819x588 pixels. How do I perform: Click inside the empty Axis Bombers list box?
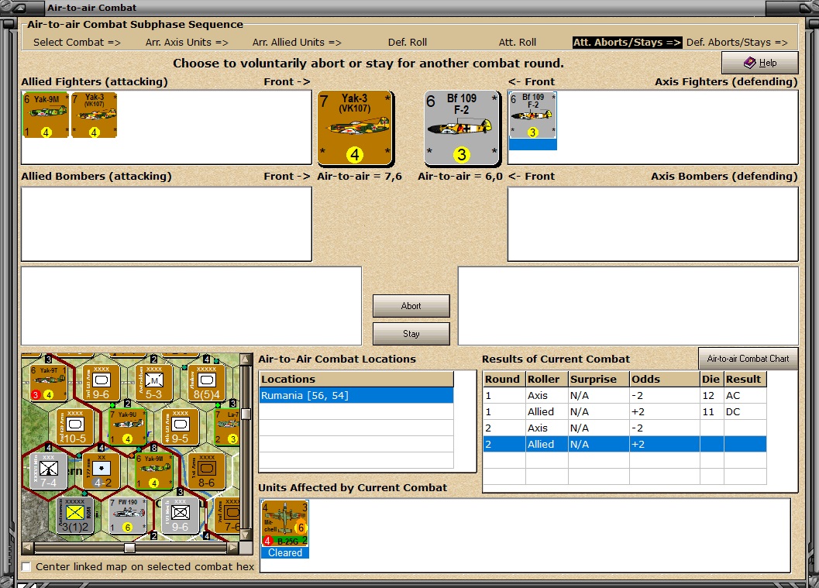tap(653, 224)
